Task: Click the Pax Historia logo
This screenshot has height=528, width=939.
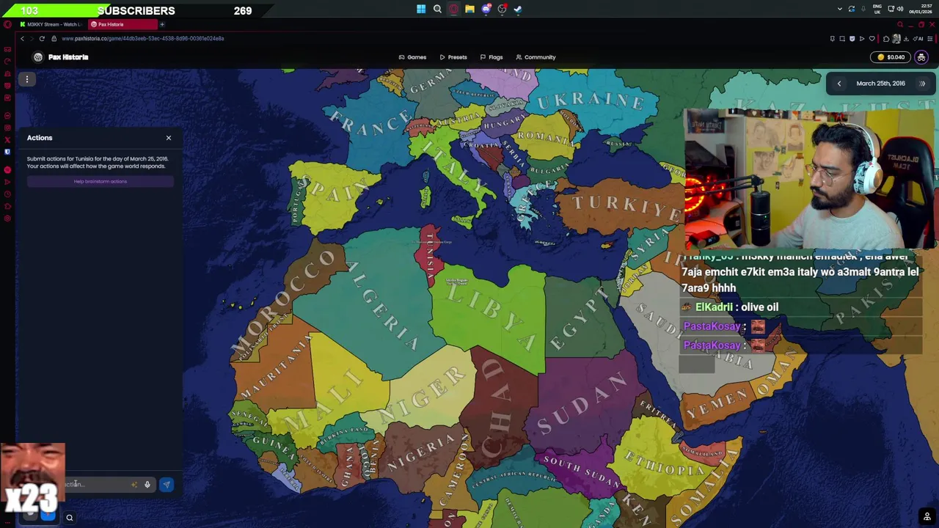Action: pos(62,57)
